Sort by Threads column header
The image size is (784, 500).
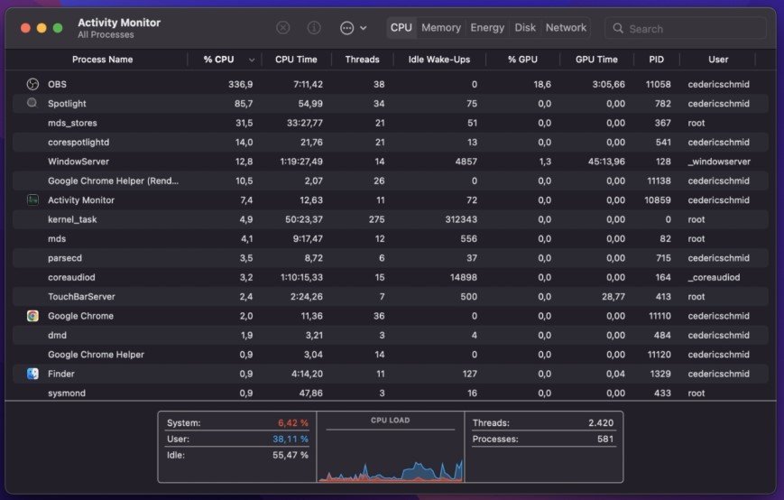[x=362, y=60]
